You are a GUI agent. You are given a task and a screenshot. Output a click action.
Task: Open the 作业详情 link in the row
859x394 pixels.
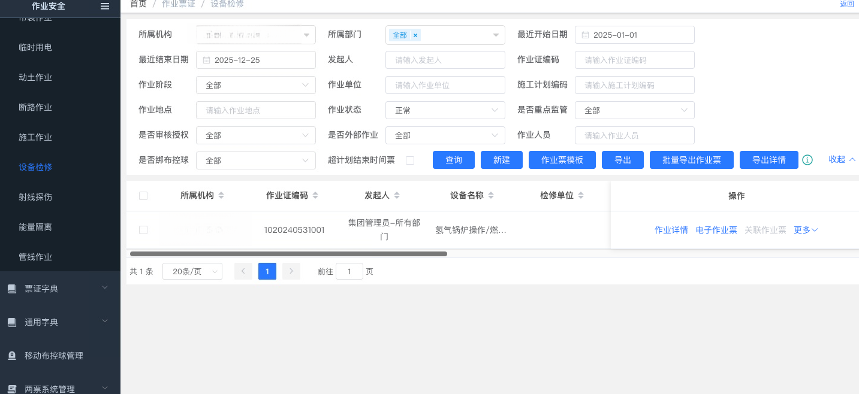pos(671,230)
